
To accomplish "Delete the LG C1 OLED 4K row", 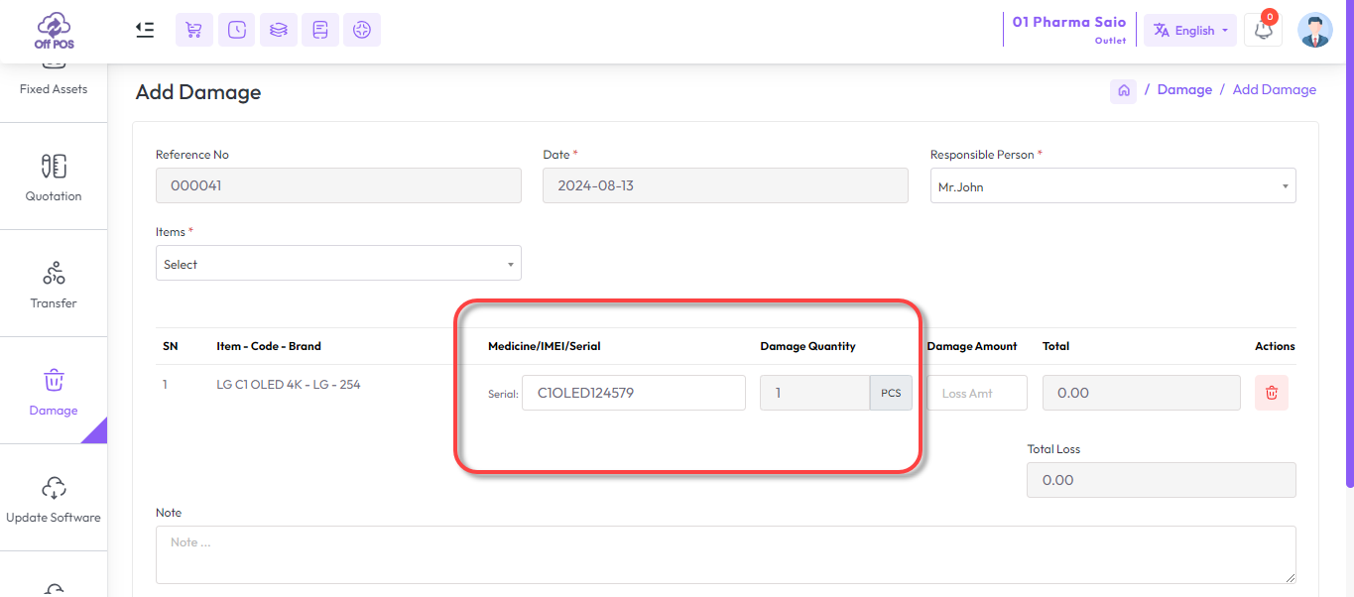I will pos(1271,393).
